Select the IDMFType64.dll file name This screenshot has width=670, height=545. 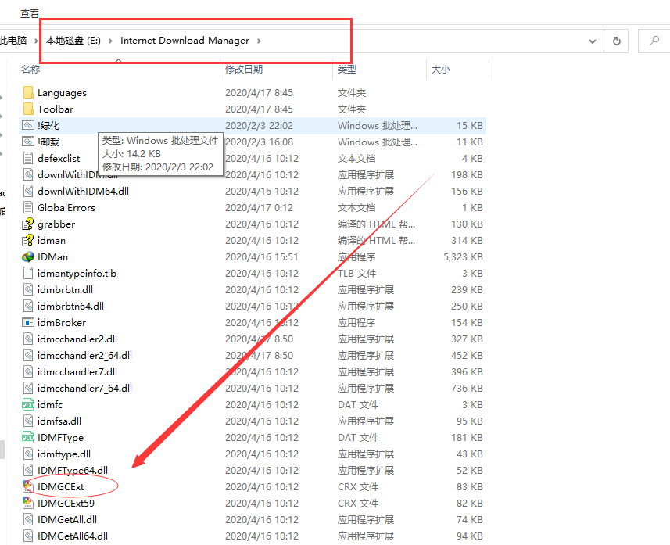pyautogui.click(x=73, y=470)
